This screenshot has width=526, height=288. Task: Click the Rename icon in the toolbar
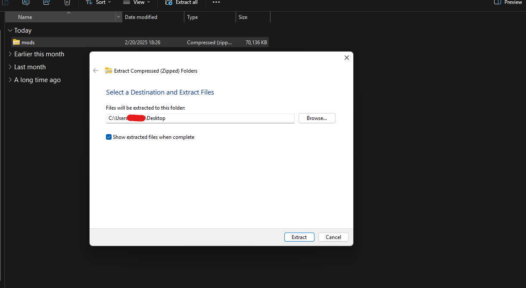point(25,2)
